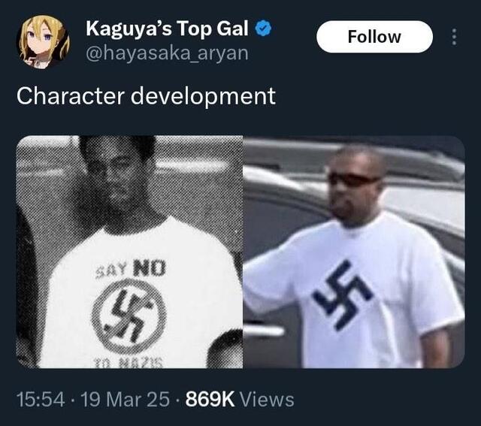Viewport: 481px width, 426px height.
Task: Click the faded 'NAZIS' text under shirt circle
Action: coord(129,363)
